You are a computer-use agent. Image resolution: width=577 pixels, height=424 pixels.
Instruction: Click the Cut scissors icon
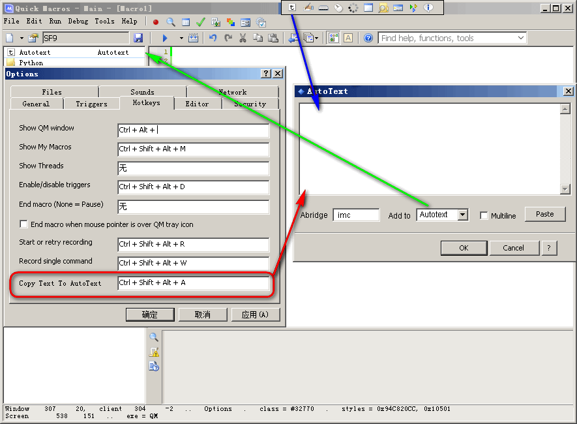coord(243,38)
